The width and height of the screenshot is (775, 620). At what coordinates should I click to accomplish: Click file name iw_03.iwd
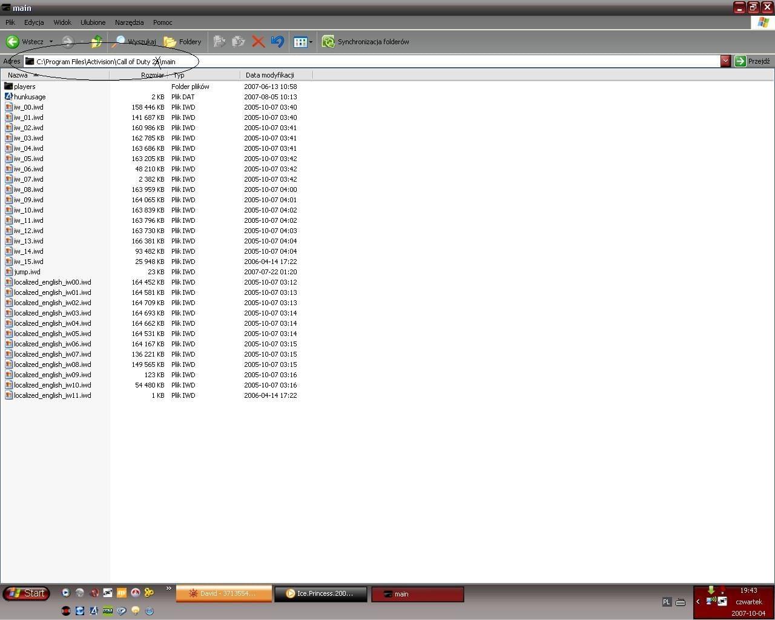[28, 138]
